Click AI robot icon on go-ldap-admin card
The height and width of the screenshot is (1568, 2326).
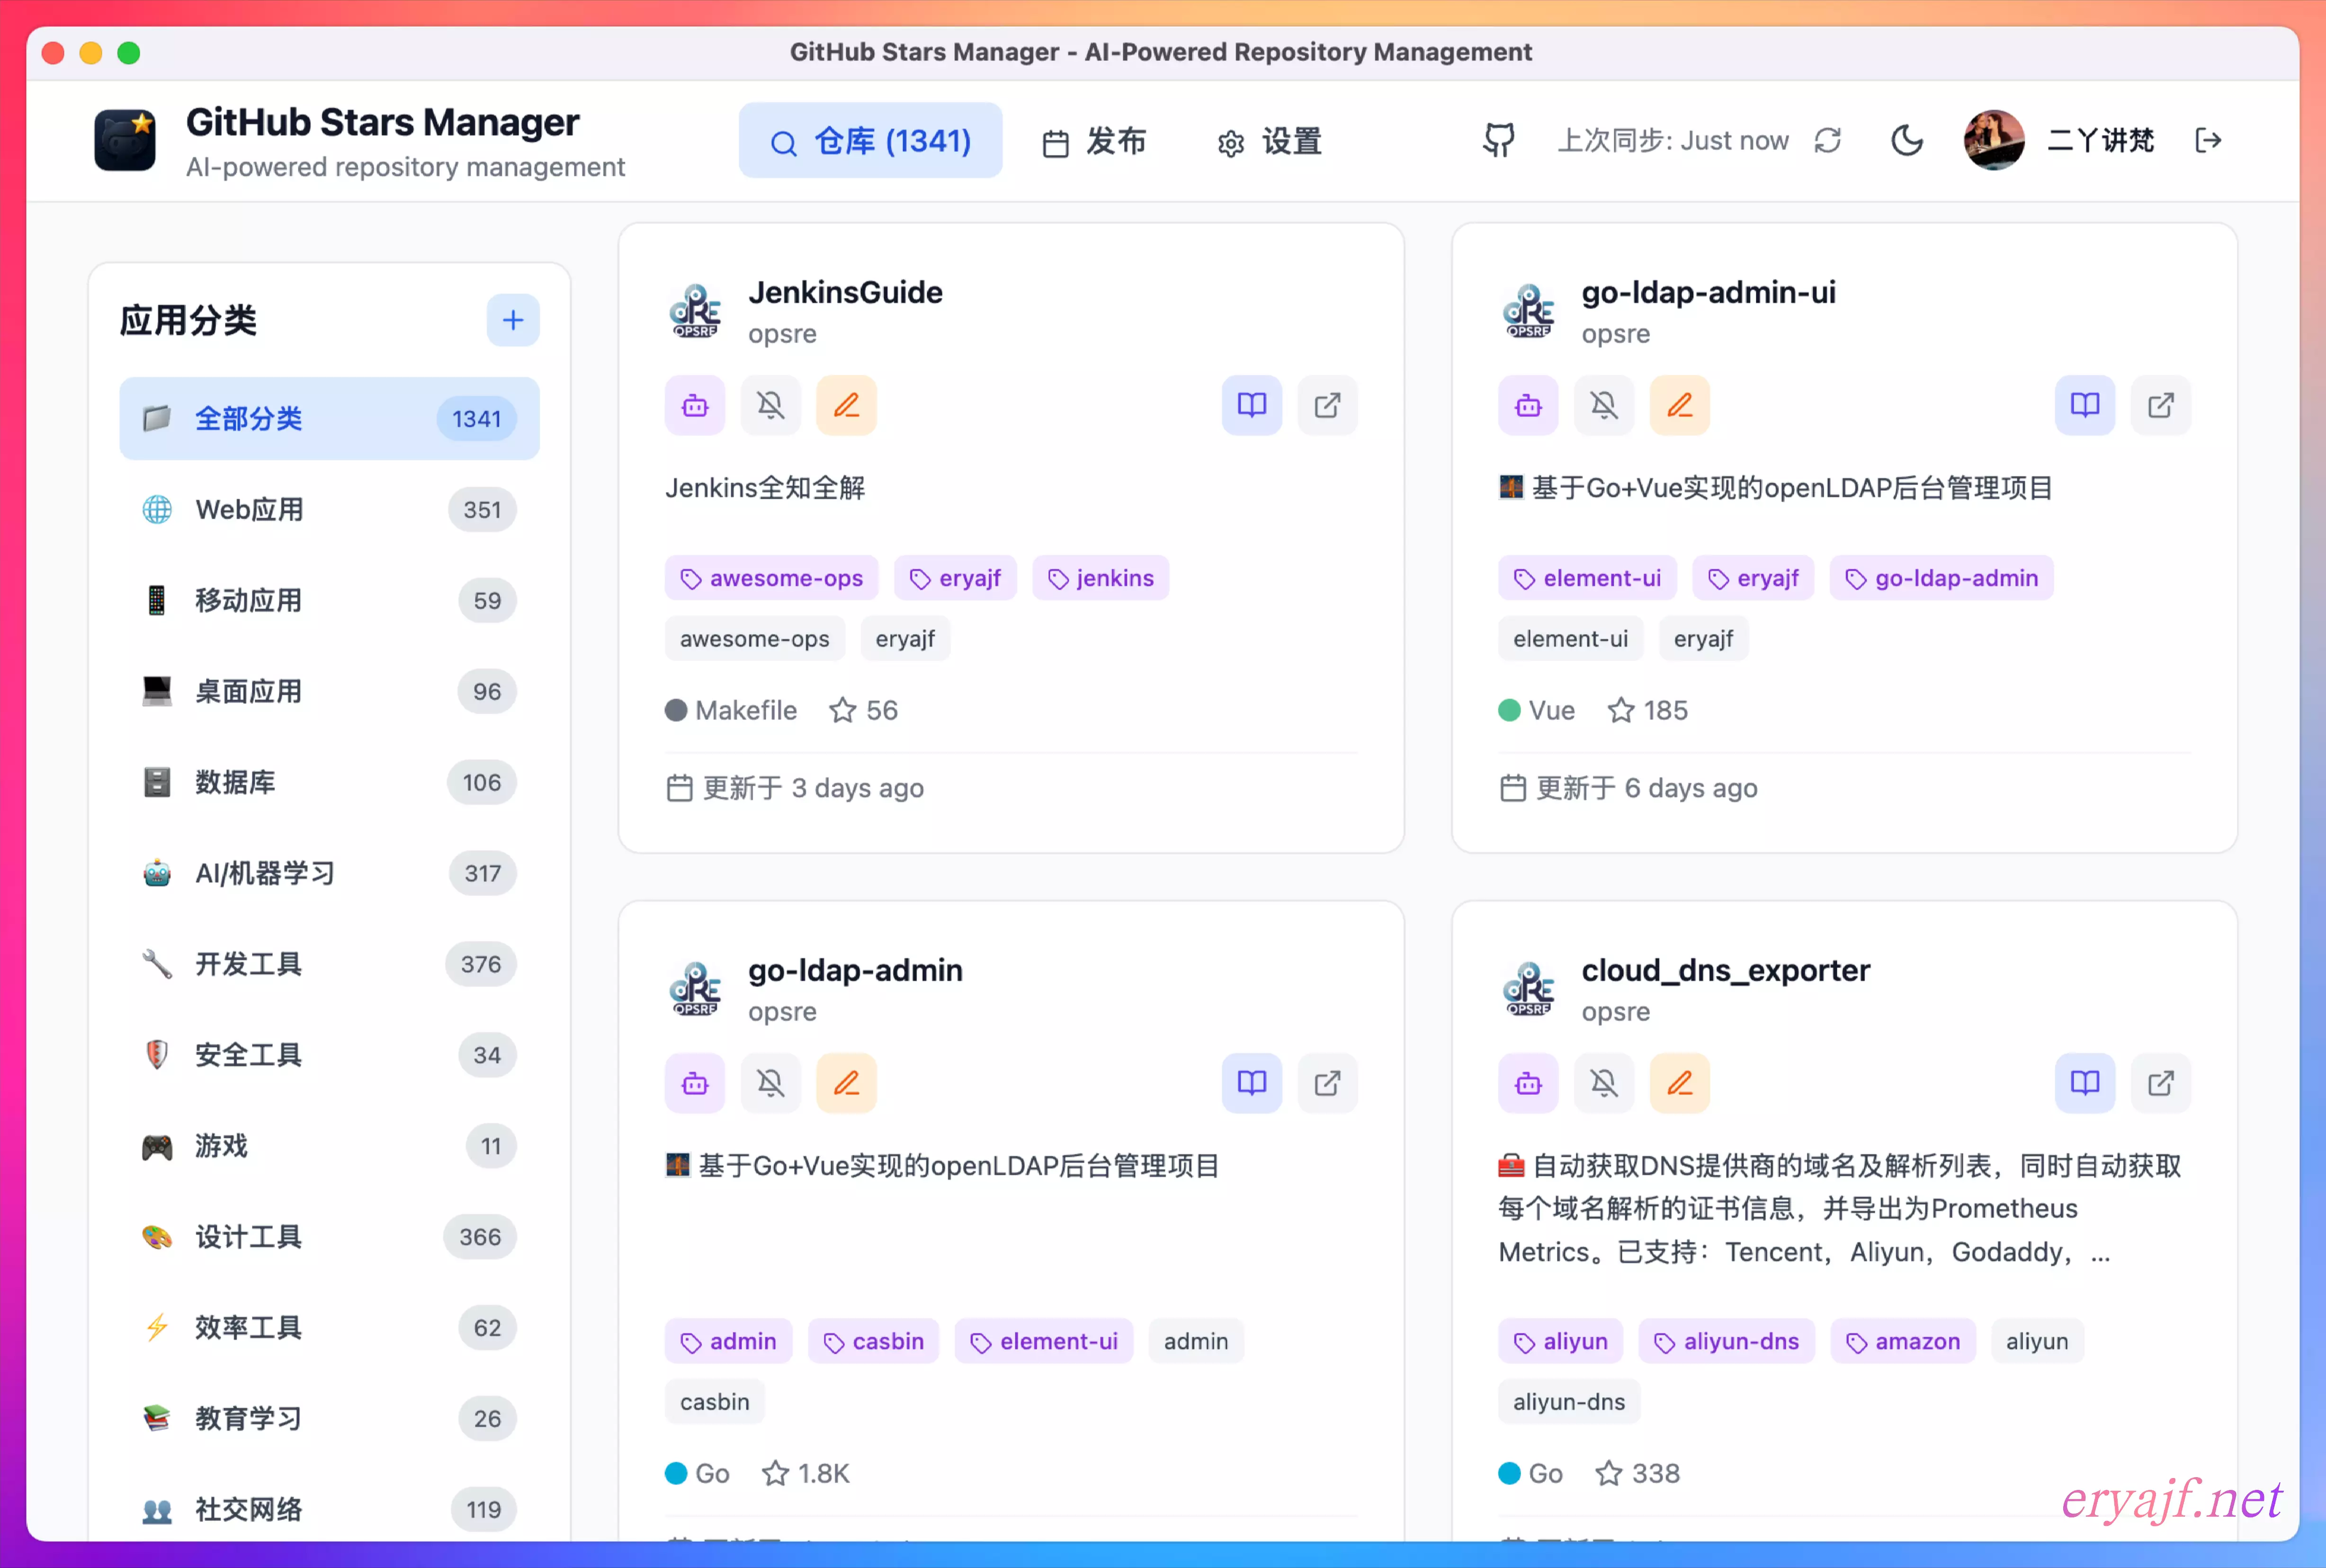click(x=695, y=1084)
